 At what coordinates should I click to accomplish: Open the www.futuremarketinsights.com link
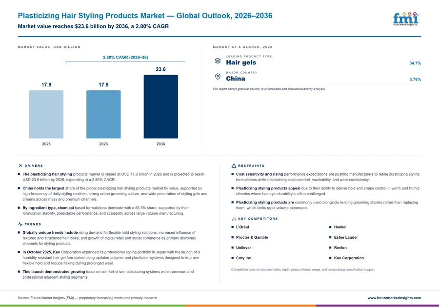[x=394, y=298]
